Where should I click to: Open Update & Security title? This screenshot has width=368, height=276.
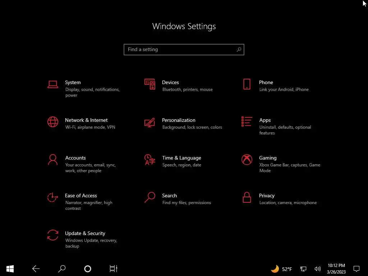coord(85,234)
